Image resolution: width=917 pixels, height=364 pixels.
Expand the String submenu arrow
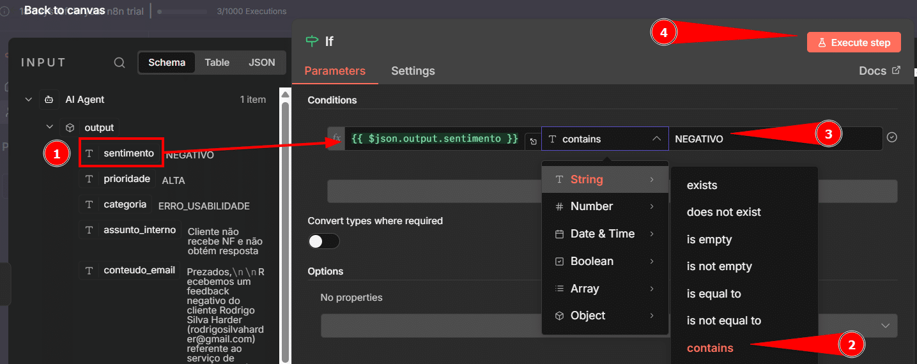(x=652, y=179)
